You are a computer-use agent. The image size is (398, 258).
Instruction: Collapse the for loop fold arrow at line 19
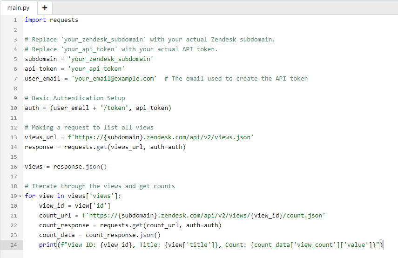pyautogui.click(x=20, y=196)
